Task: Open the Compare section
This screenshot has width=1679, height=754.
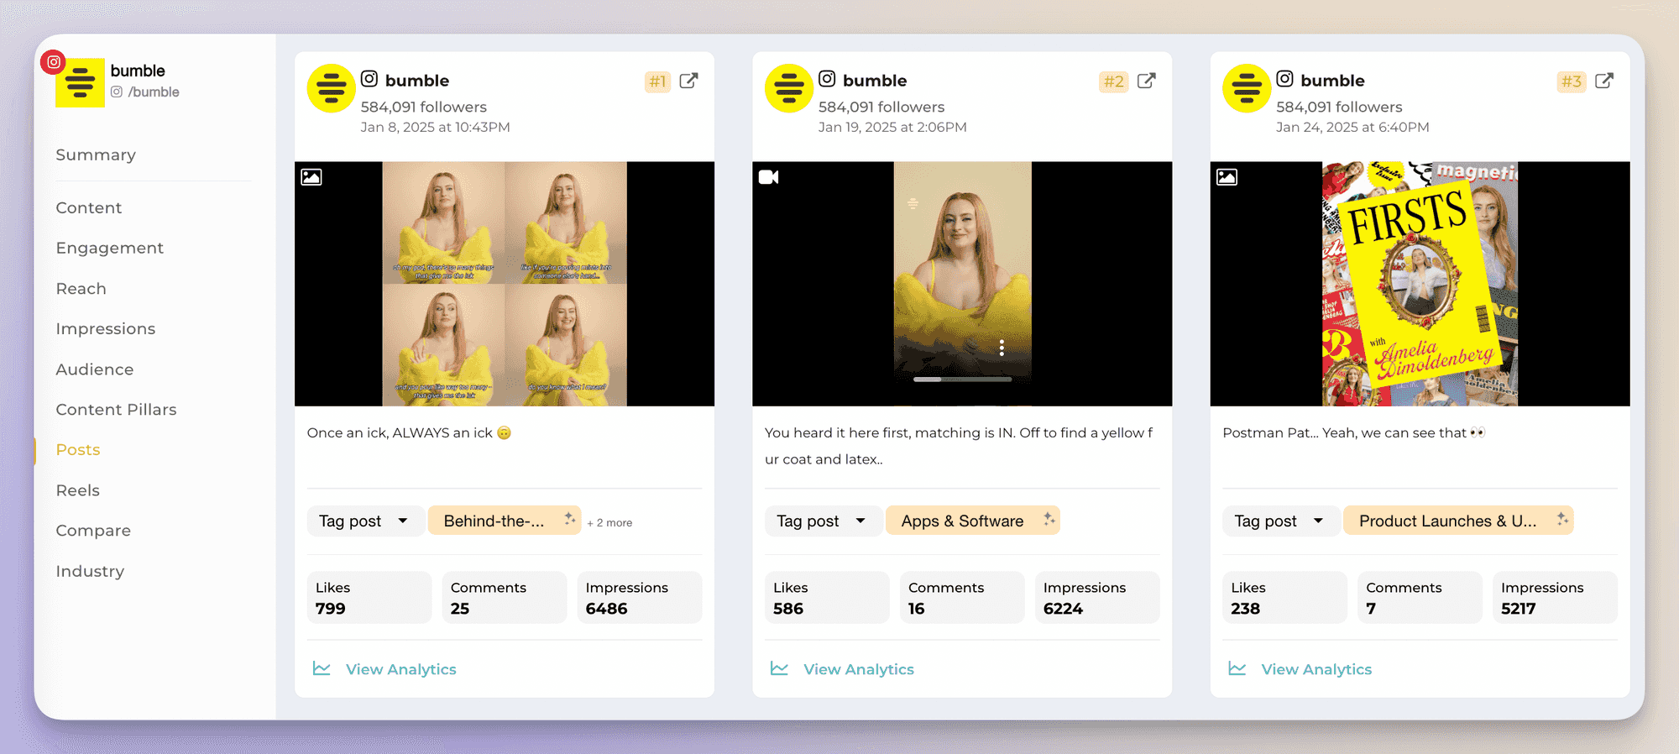Action: 93,530
